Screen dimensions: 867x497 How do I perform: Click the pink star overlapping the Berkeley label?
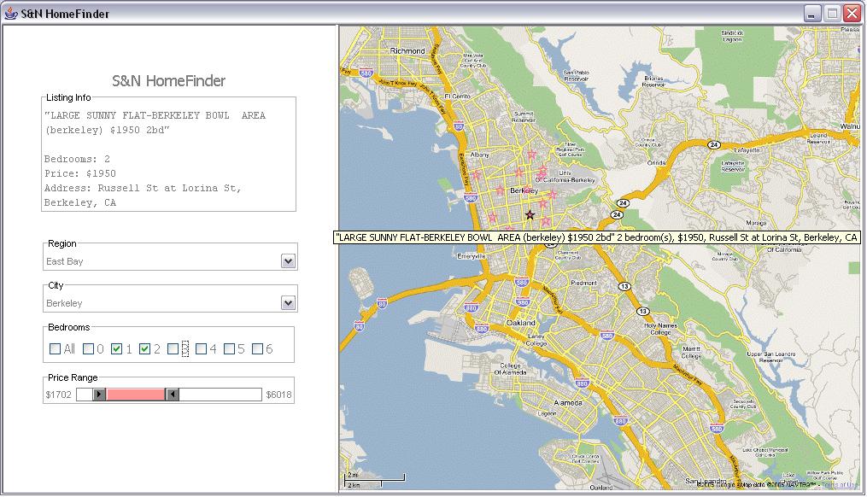(527, 190)
